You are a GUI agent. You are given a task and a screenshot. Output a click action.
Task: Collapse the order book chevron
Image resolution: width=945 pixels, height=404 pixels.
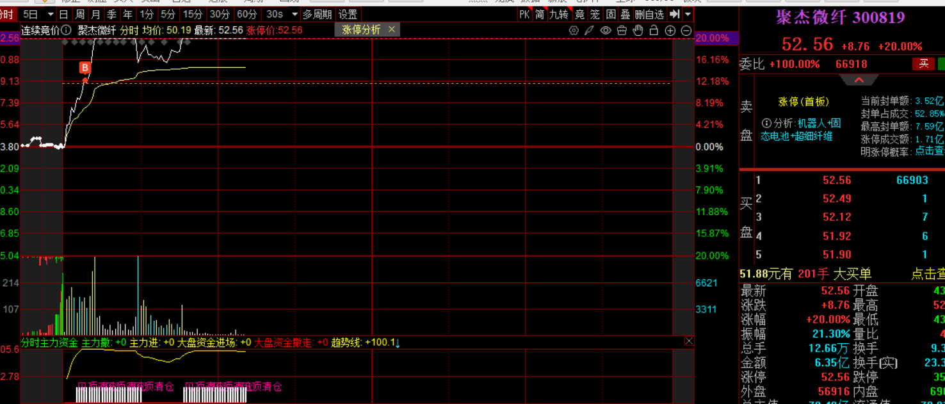[x=859, y=81]
